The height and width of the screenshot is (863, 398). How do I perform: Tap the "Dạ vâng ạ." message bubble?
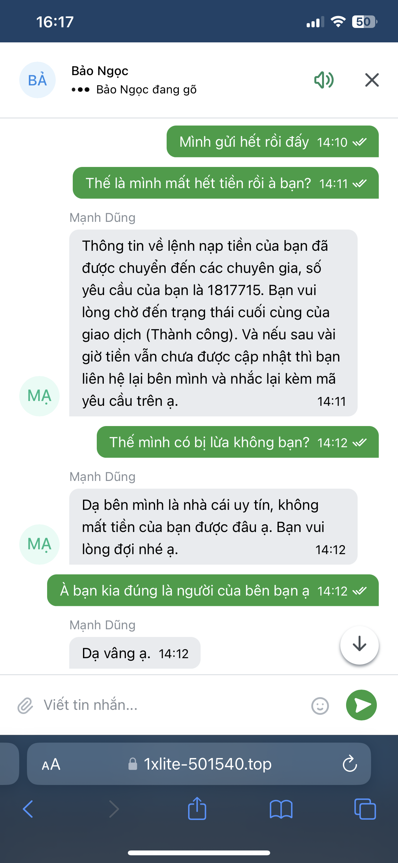tap(135, 653)
